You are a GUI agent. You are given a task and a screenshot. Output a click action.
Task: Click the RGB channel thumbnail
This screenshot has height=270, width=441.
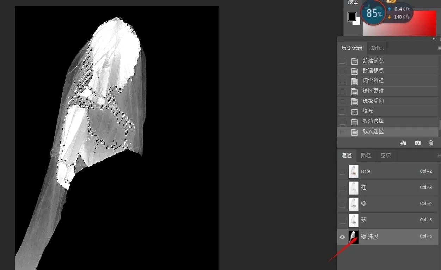tap(353, 172)
